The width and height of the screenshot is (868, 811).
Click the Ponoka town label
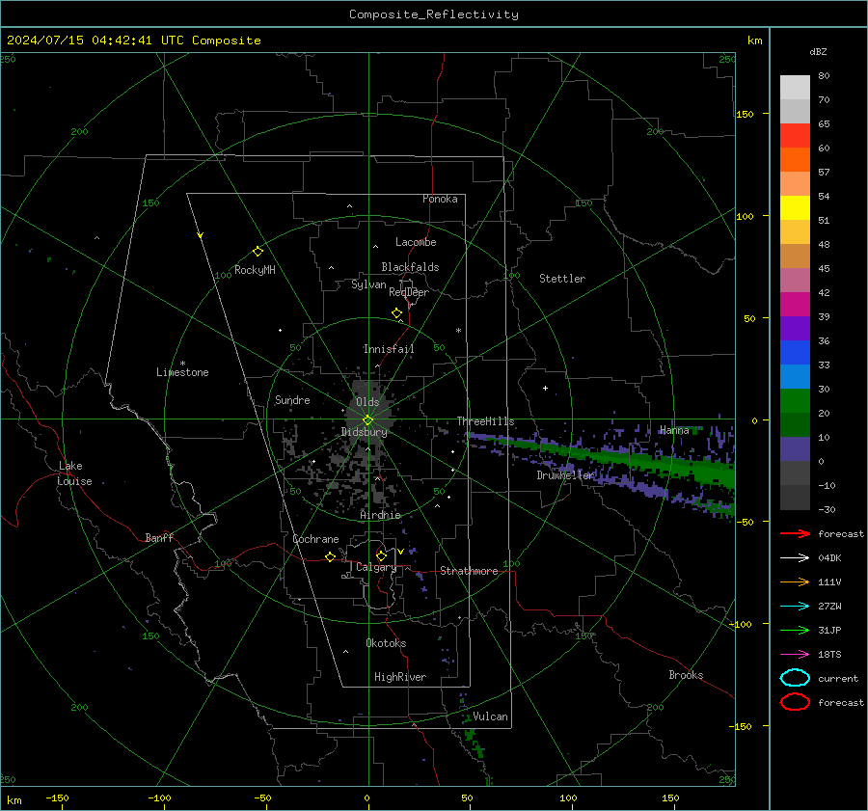point(440,199)
